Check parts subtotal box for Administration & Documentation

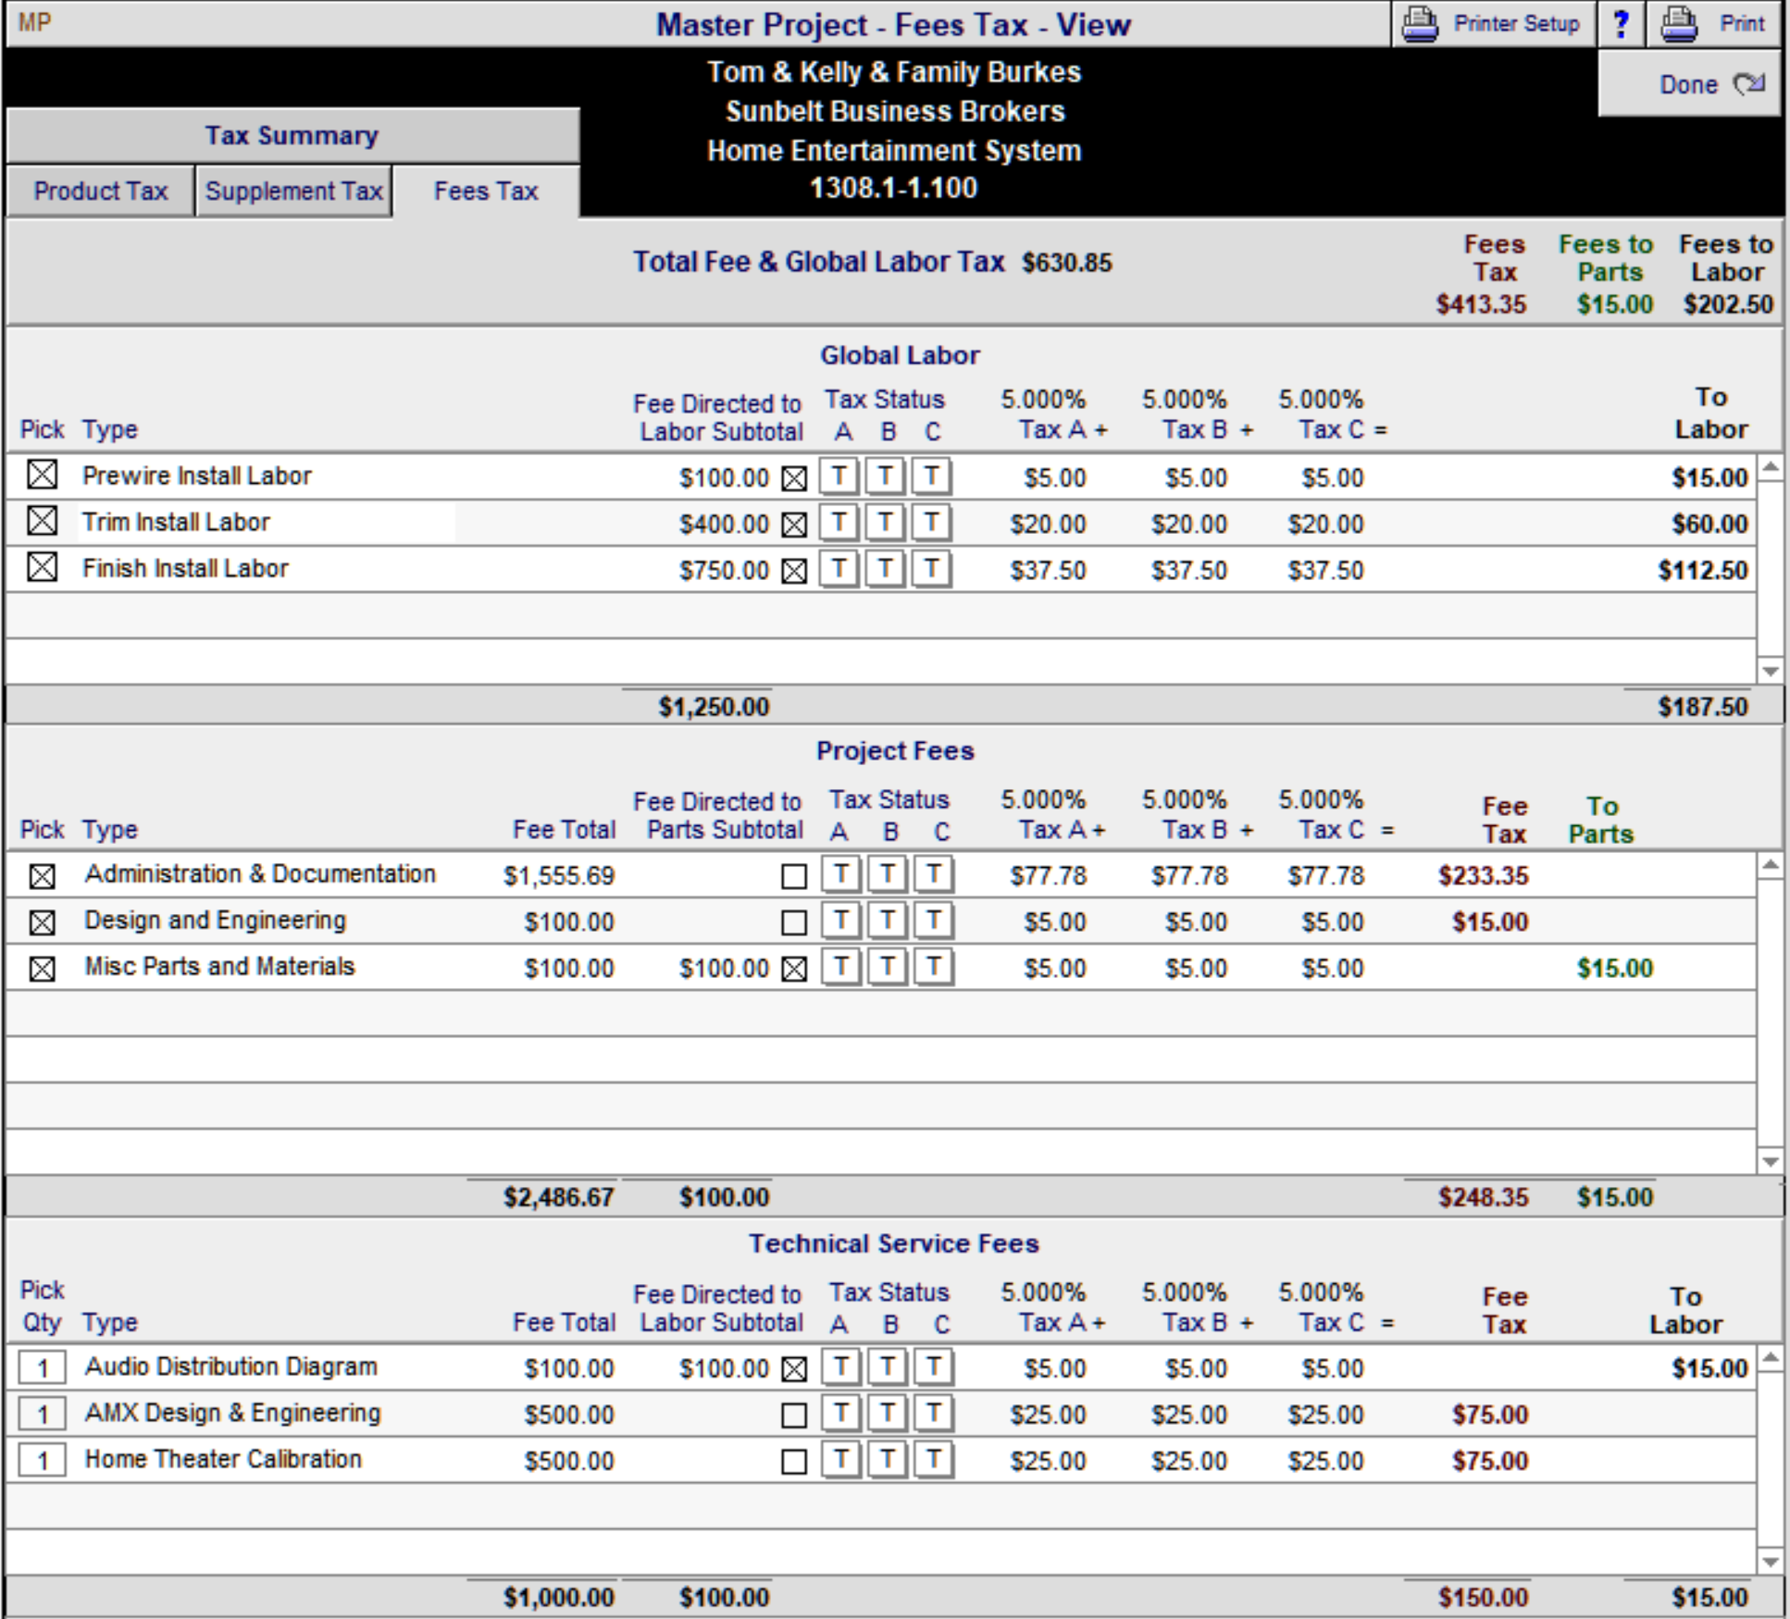point(794,876)
